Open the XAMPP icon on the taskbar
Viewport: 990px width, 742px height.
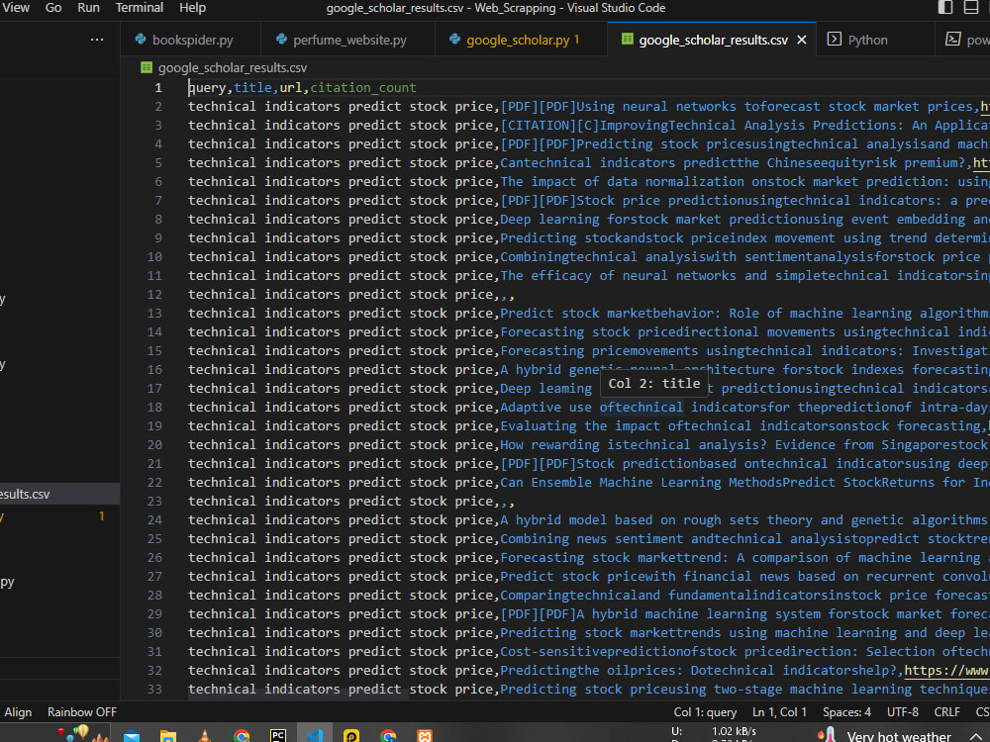(x=425, y=735)
